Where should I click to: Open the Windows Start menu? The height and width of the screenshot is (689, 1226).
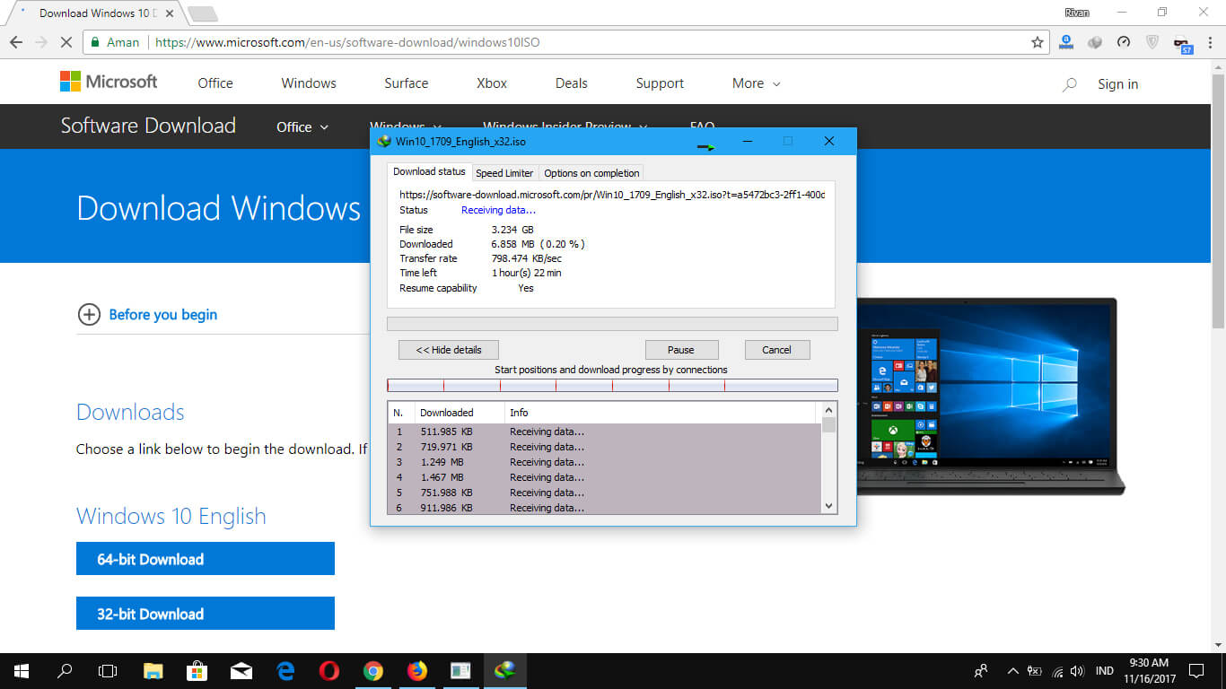(x=22, y=670)
